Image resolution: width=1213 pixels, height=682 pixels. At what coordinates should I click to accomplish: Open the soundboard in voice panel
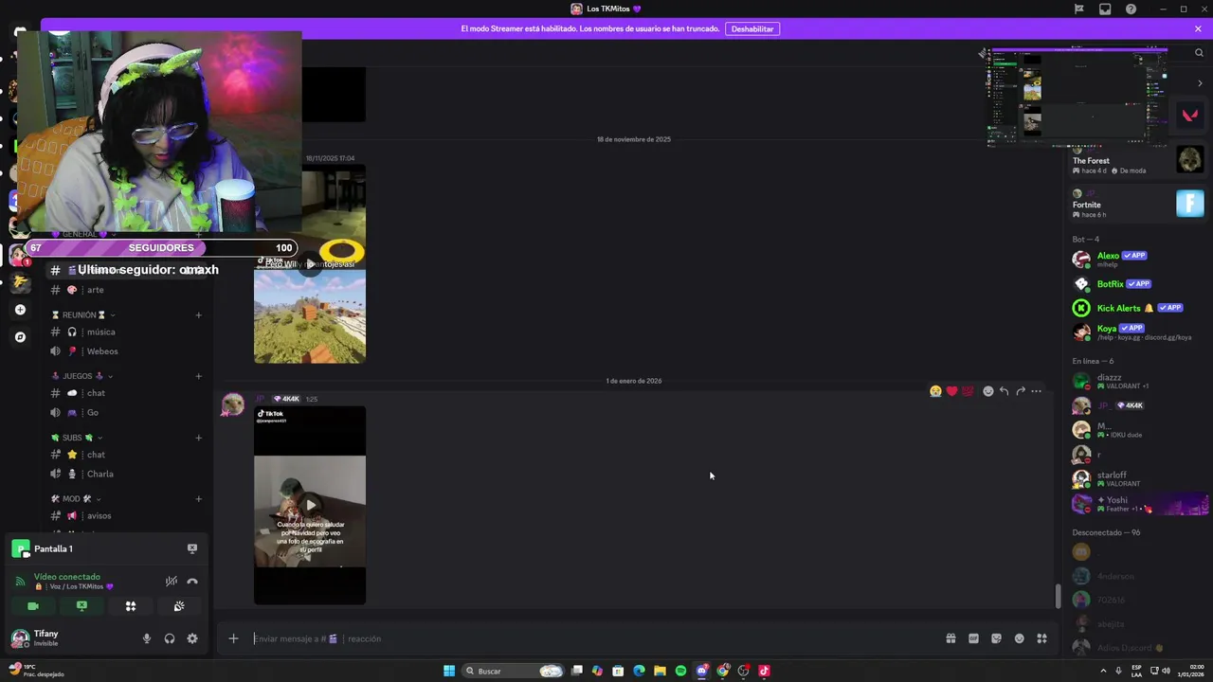tap(179, 606)
